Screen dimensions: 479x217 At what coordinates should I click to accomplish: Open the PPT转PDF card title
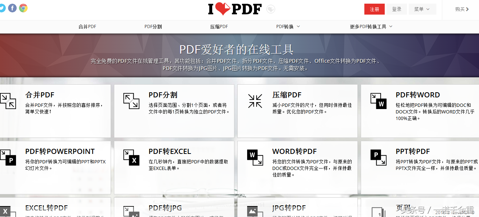413,151
